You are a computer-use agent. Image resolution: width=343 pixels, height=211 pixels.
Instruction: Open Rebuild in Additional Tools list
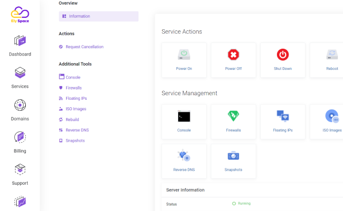coord(72,120)
